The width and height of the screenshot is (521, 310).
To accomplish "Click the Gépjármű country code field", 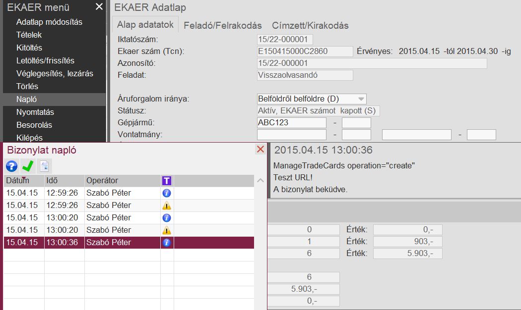I will 356,123.
